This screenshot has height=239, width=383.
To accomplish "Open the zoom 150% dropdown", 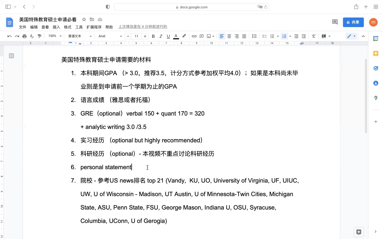I will (55, 36).
